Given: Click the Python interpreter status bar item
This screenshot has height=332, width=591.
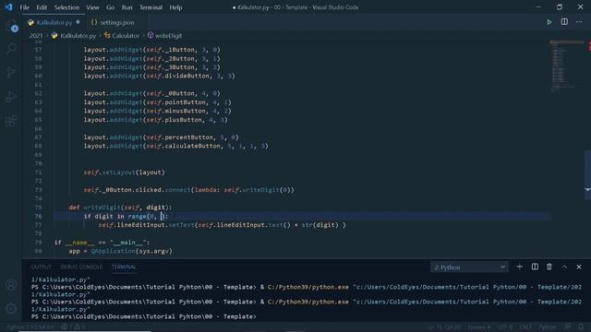Looking at the screenshot, I should (x=30, y=327).
